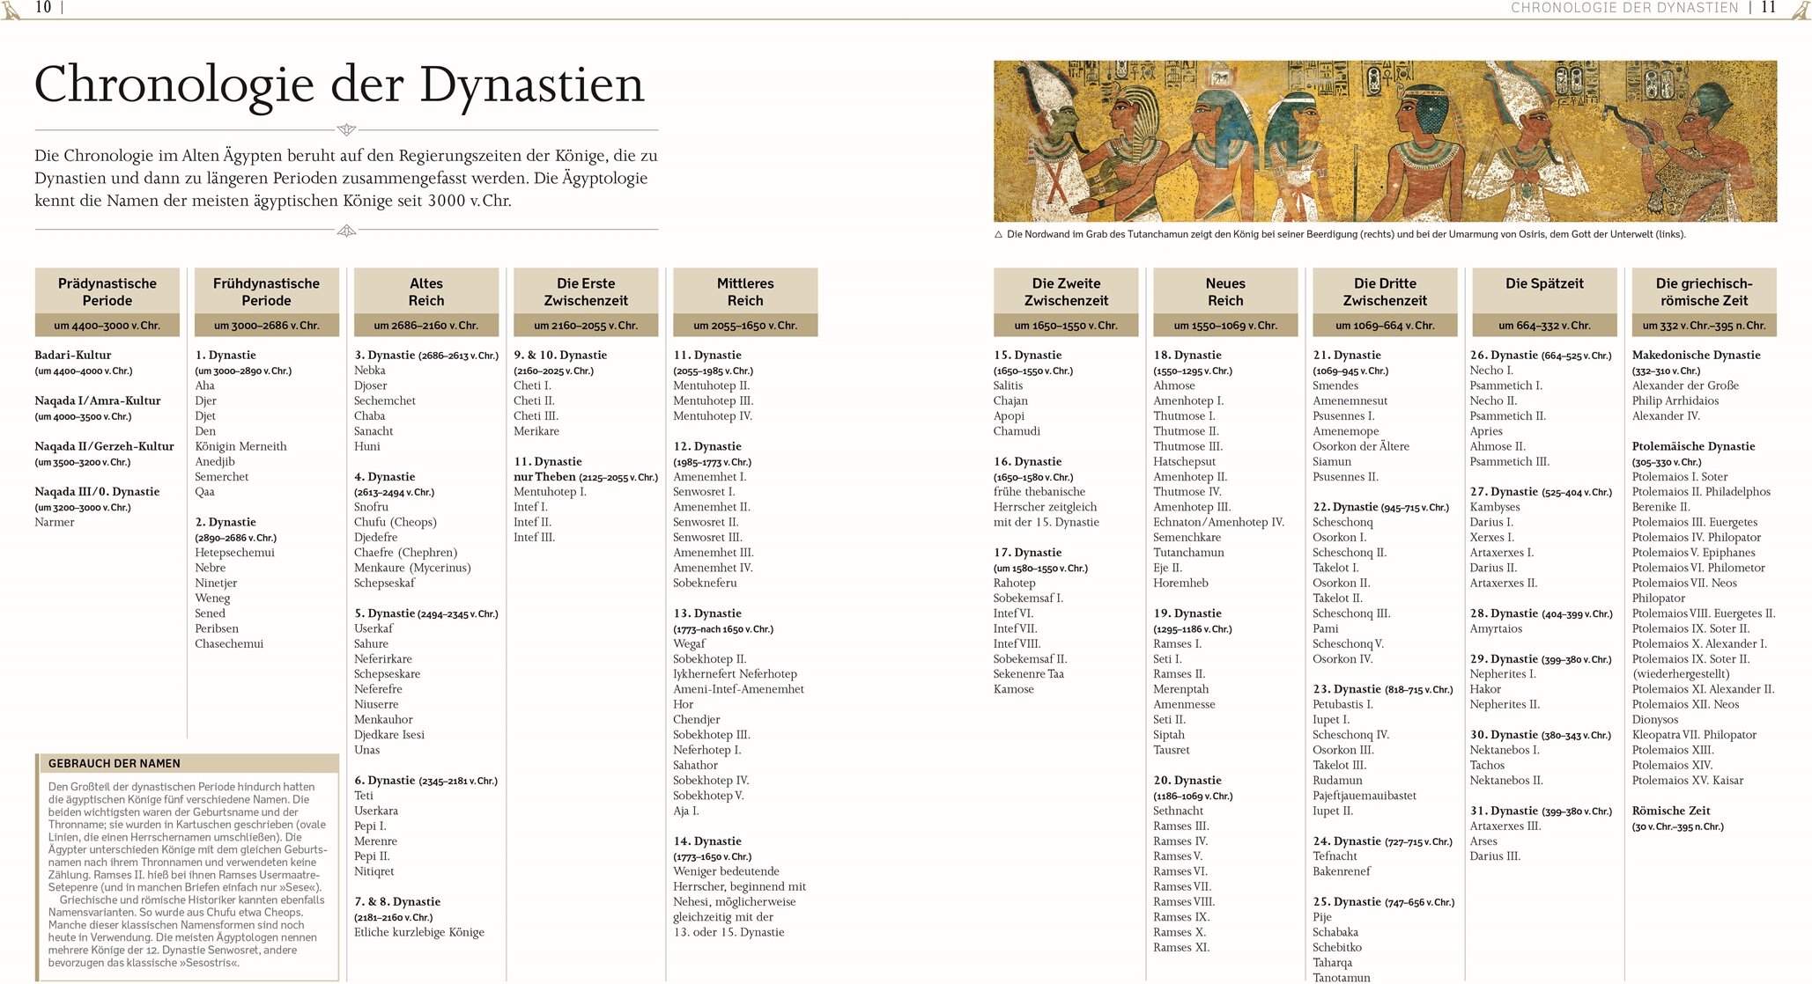Image resolution: width=1812 pixels, height=984 pixels.
Task: Click the name 'Narmer'
Action: tap(55, 522)
